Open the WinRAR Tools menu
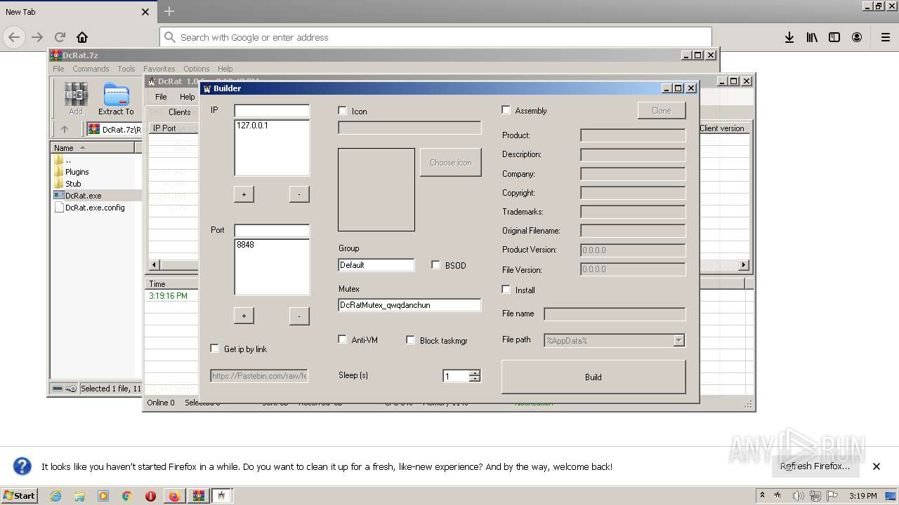 pyautogui.click(x=126, y=69)
